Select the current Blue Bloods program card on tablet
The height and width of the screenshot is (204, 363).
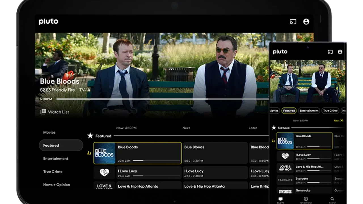point(138,153)
